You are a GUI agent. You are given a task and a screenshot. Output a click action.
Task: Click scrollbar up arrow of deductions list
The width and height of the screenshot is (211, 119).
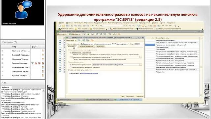(x=201, y=38)
